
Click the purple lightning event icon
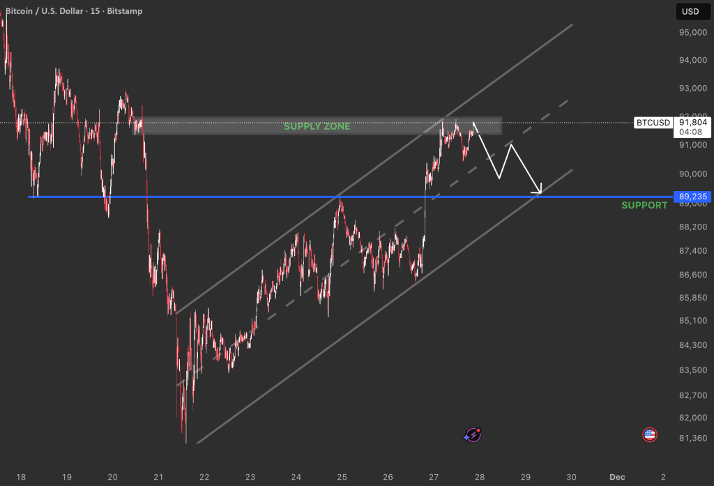coord(473,435)
